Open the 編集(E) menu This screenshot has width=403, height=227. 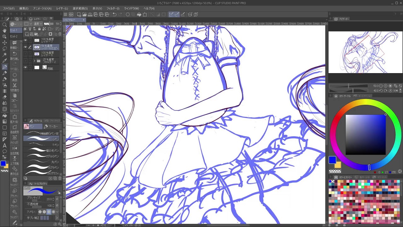(24, 9)
